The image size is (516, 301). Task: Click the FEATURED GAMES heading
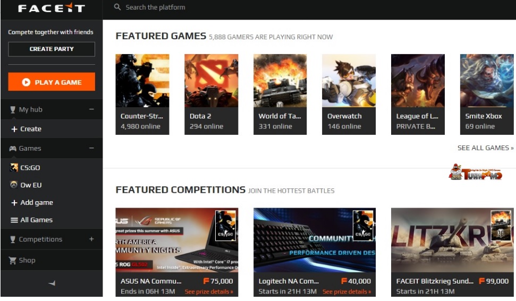coord(161,36)
